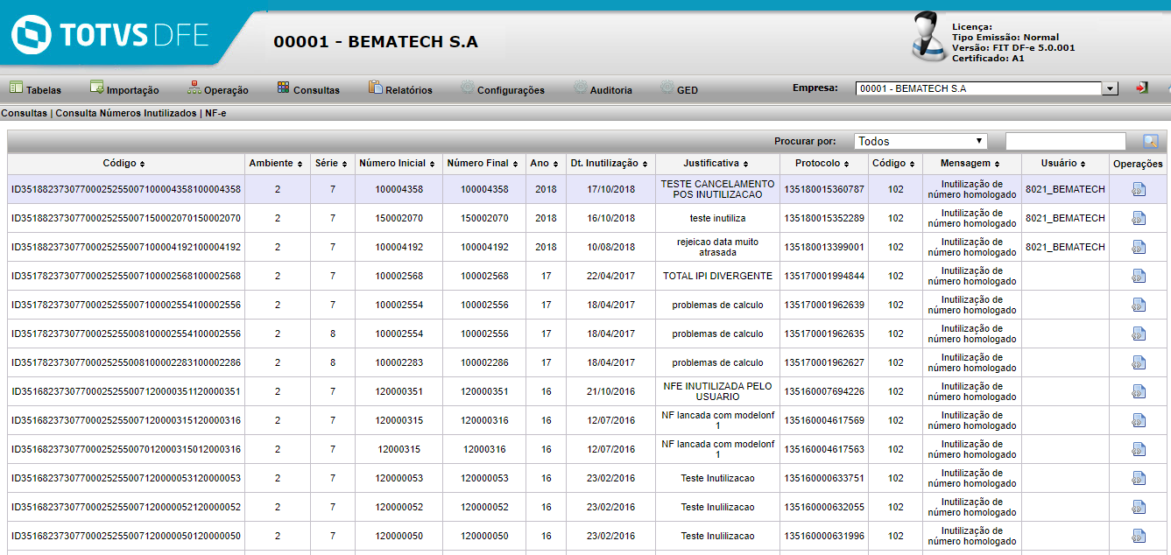Open operations icon for protocol 135160000633751
This screenshot has width=1171, height=555.
click(x=1138, y=479)
